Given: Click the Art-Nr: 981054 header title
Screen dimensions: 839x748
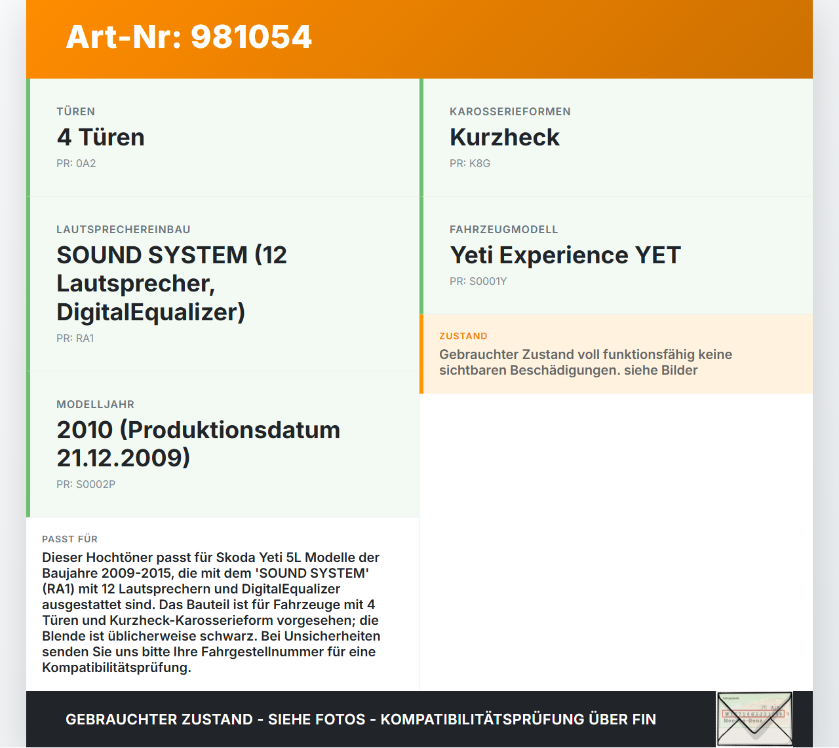Looking at the screenshot, I should click(189, 37).
